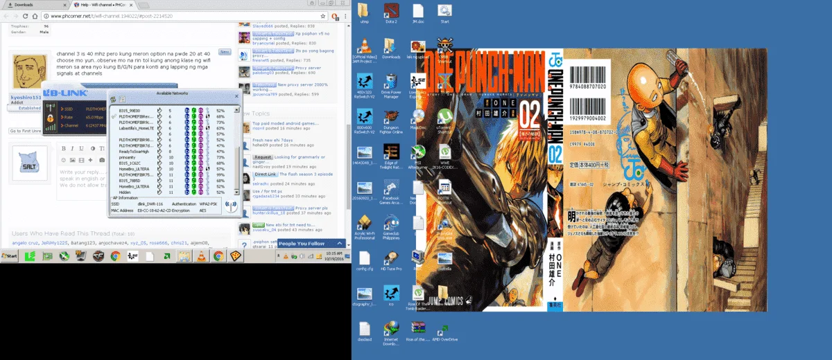Screen dimensions: 832x360
Task: Open Edge of Twilight desktop shortcut
Action: click(391, 156)
